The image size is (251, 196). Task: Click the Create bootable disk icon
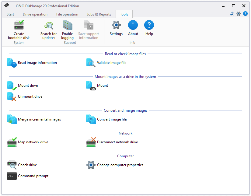[19, 25]
